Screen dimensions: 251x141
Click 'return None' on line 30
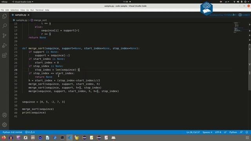[x=44, y=77]
